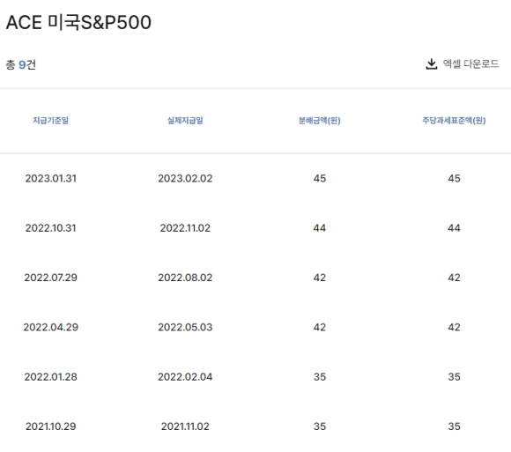Click distribution amount 44 in 2022.10.31 row
Image resolution: width=511 pixels, height=452 pixels.
(320, 228)
